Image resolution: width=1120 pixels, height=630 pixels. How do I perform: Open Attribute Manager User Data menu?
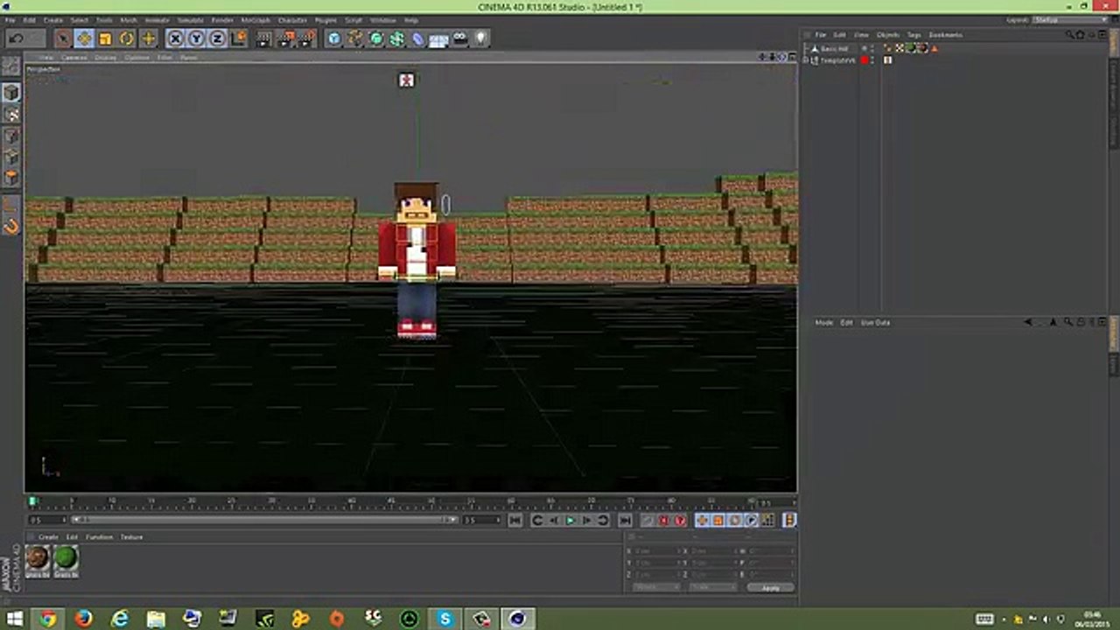(x=876, y=323)
